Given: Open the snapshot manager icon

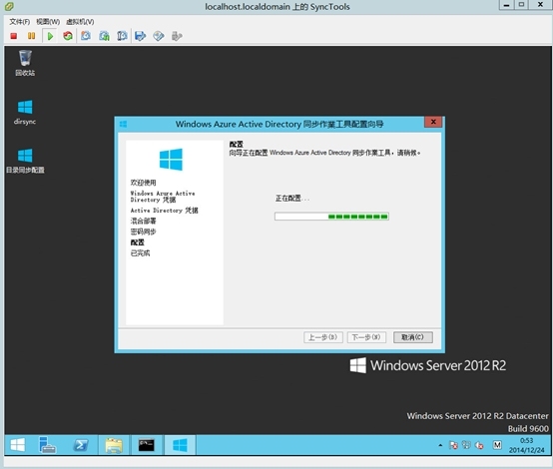Looking at the screenshot, I should (x=122, y=36).
